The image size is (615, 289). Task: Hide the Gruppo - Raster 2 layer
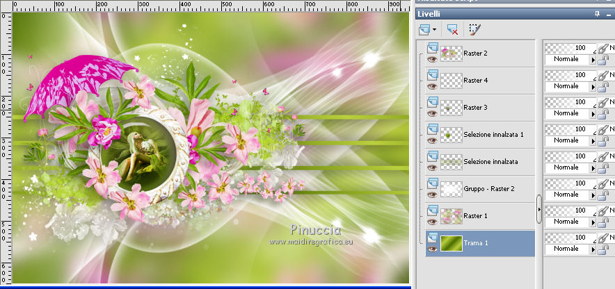[432, 195]
